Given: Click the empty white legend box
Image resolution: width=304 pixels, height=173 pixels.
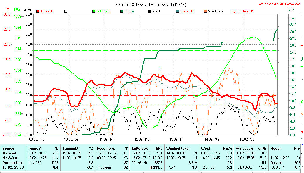Looking at the screenshot, I should point(66,11).
